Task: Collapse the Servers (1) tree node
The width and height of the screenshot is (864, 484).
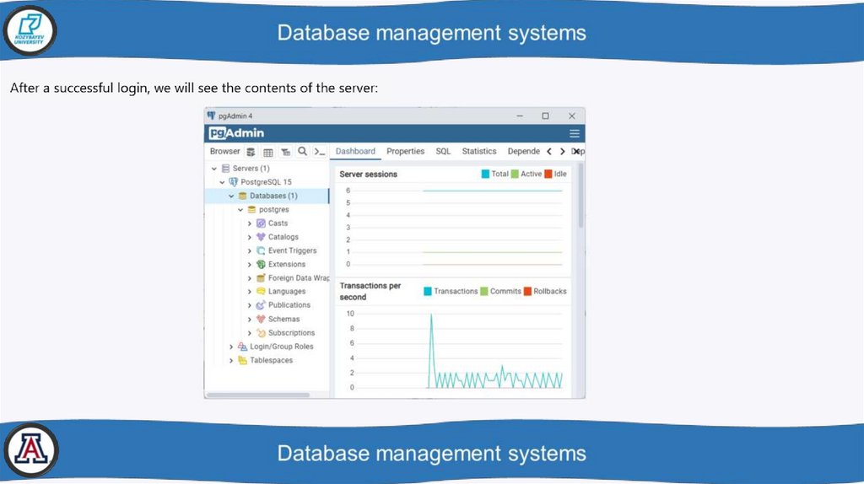Action: click(x=214, y=169)
